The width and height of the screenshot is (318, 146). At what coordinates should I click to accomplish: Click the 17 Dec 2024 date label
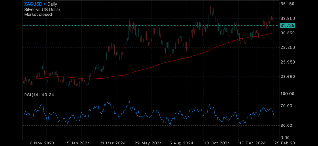252,143
